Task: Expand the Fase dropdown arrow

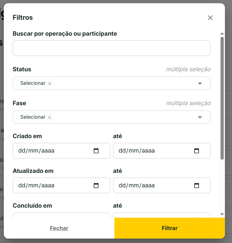Action: coord(200,117)
